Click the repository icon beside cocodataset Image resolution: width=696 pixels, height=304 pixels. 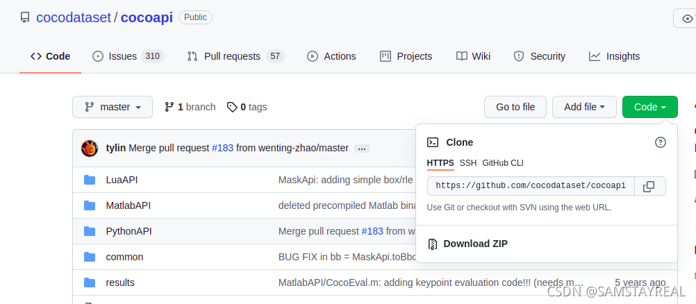tap(25, 17)
